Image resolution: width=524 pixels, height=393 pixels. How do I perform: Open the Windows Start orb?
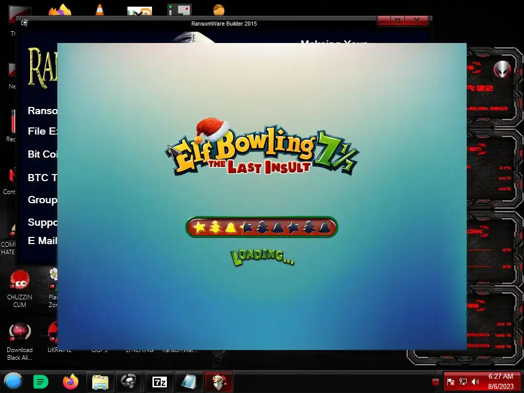[13, 381]
